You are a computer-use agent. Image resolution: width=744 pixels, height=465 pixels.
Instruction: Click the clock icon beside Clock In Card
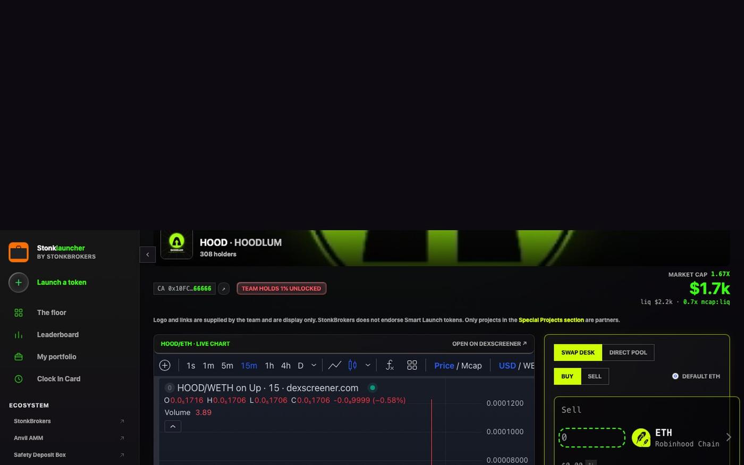point(19,379)
